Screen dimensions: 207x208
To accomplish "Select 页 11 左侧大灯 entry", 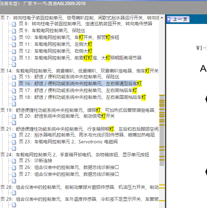I will click(x=55, y=44).
